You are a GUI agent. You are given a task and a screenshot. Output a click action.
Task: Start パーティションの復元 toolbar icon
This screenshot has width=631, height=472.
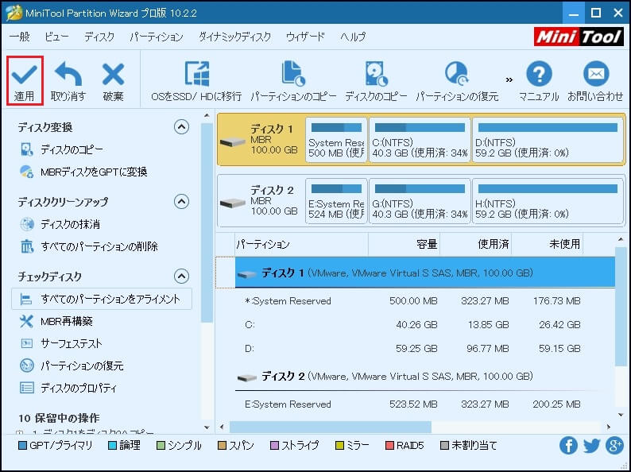click(457, 74)
